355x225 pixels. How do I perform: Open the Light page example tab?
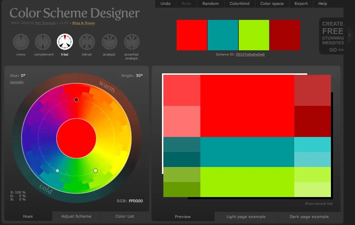tap(246, 217)
